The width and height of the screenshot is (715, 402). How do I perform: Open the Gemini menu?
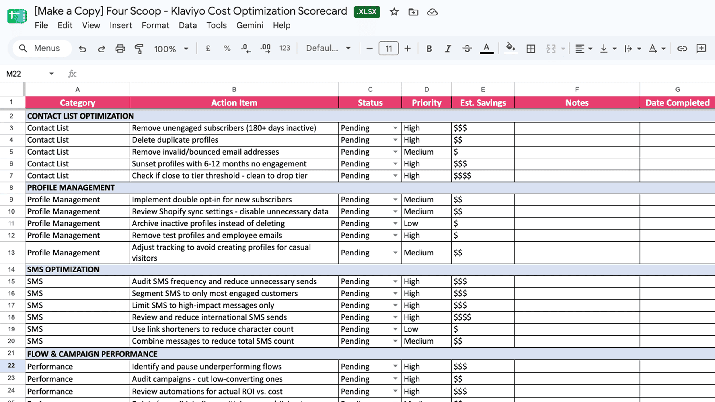coord(250,25)
